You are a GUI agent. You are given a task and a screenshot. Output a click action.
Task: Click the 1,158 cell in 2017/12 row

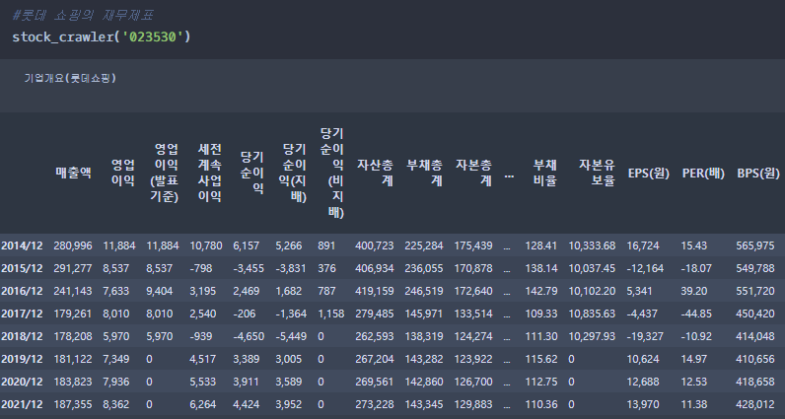331,314
